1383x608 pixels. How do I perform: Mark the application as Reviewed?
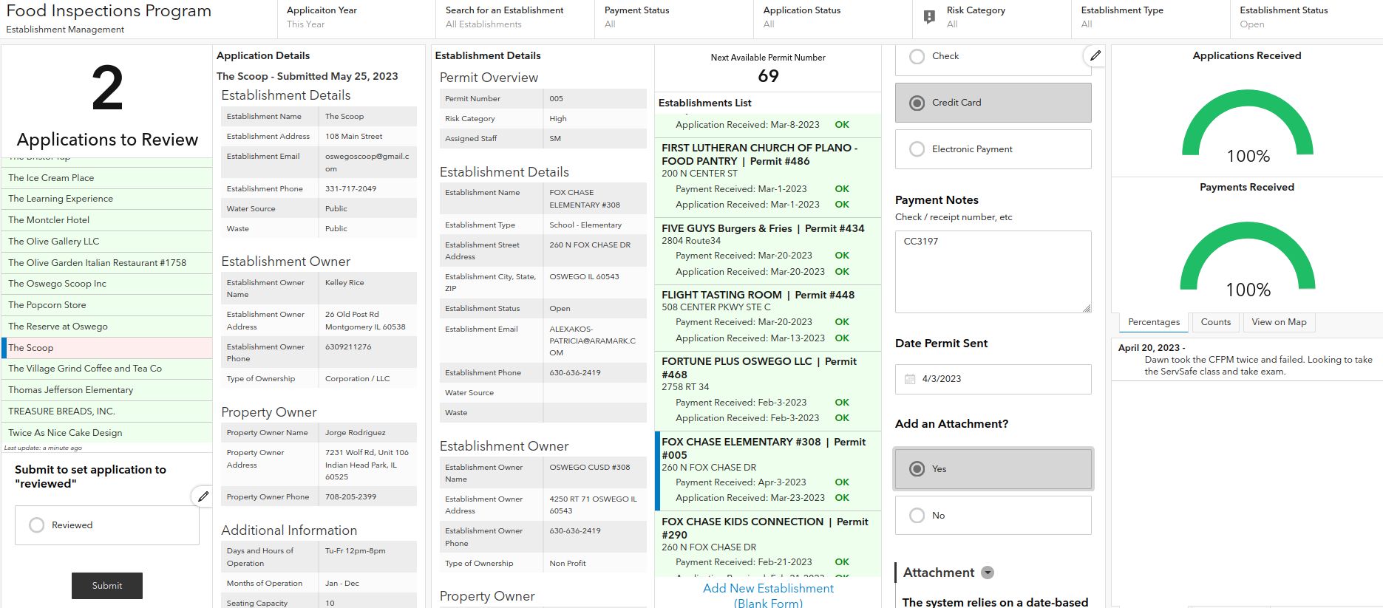37,525
